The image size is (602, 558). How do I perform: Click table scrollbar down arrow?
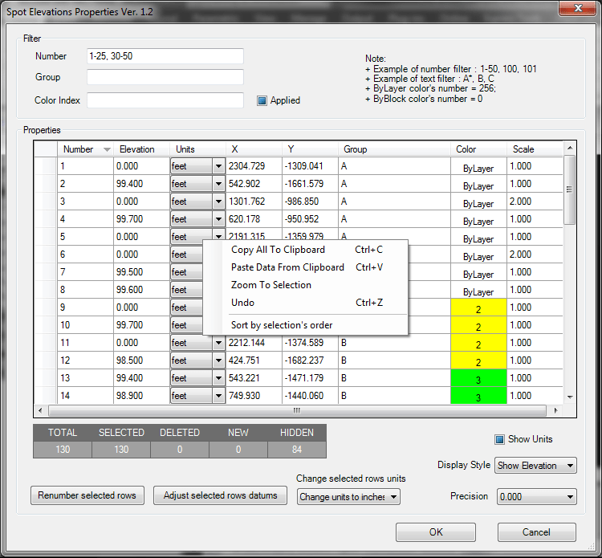point(570,397)
